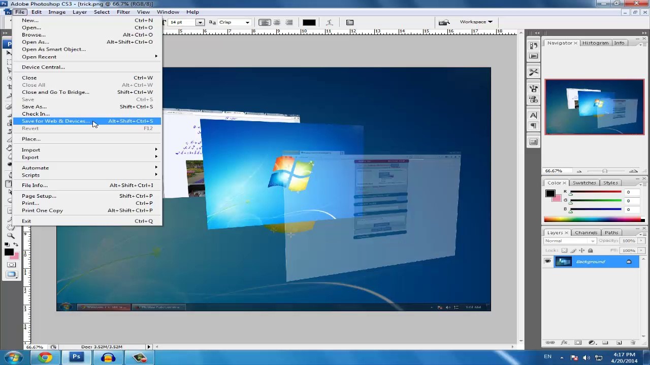This screenshot has width=650, height=365.
Task: Open the Paragraph panel icon in dock
Action: pos(533,126)
